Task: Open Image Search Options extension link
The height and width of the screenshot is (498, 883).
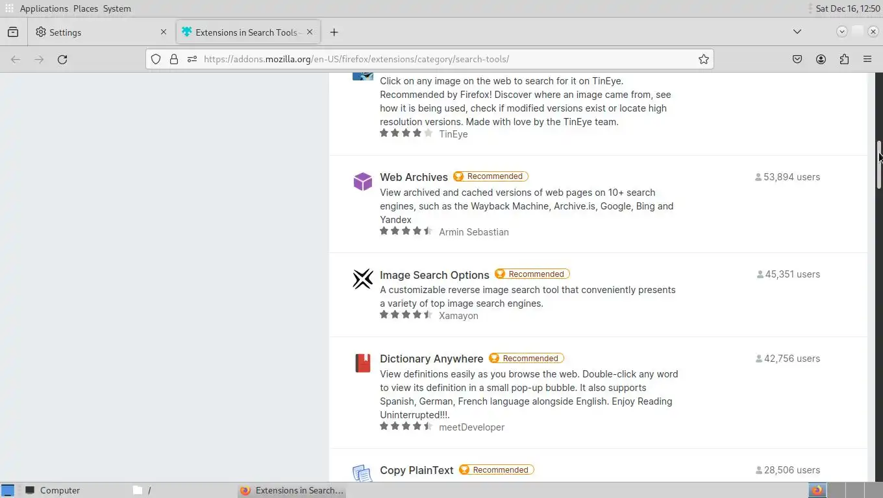Action: pyautogui.click(x=434, y=275)
